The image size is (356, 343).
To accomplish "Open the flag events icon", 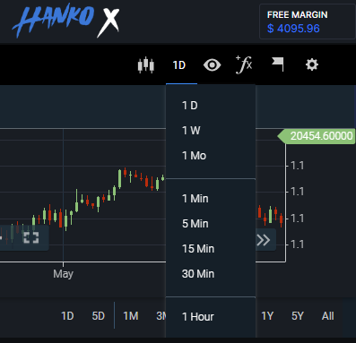I will tap(278, 64).
